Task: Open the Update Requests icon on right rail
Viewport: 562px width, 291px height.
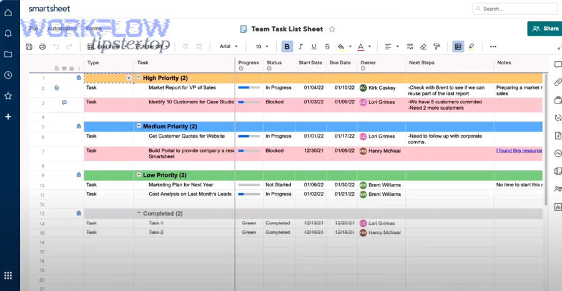Action: pos(558,118)
